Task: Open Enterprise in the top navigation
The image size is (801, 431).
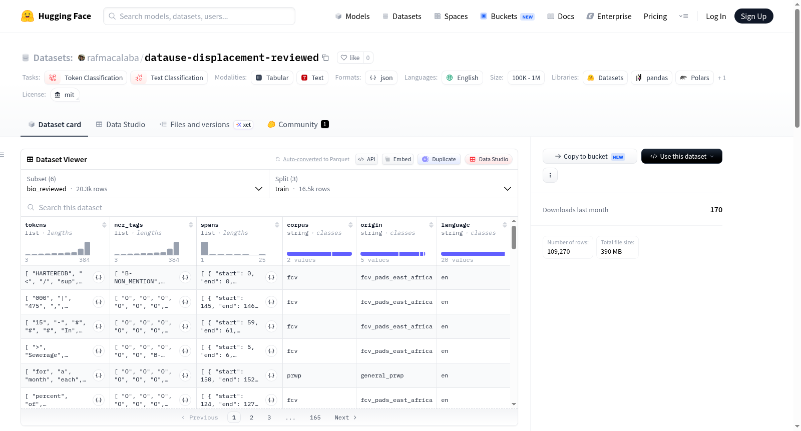Action: (x=609, y=17)
